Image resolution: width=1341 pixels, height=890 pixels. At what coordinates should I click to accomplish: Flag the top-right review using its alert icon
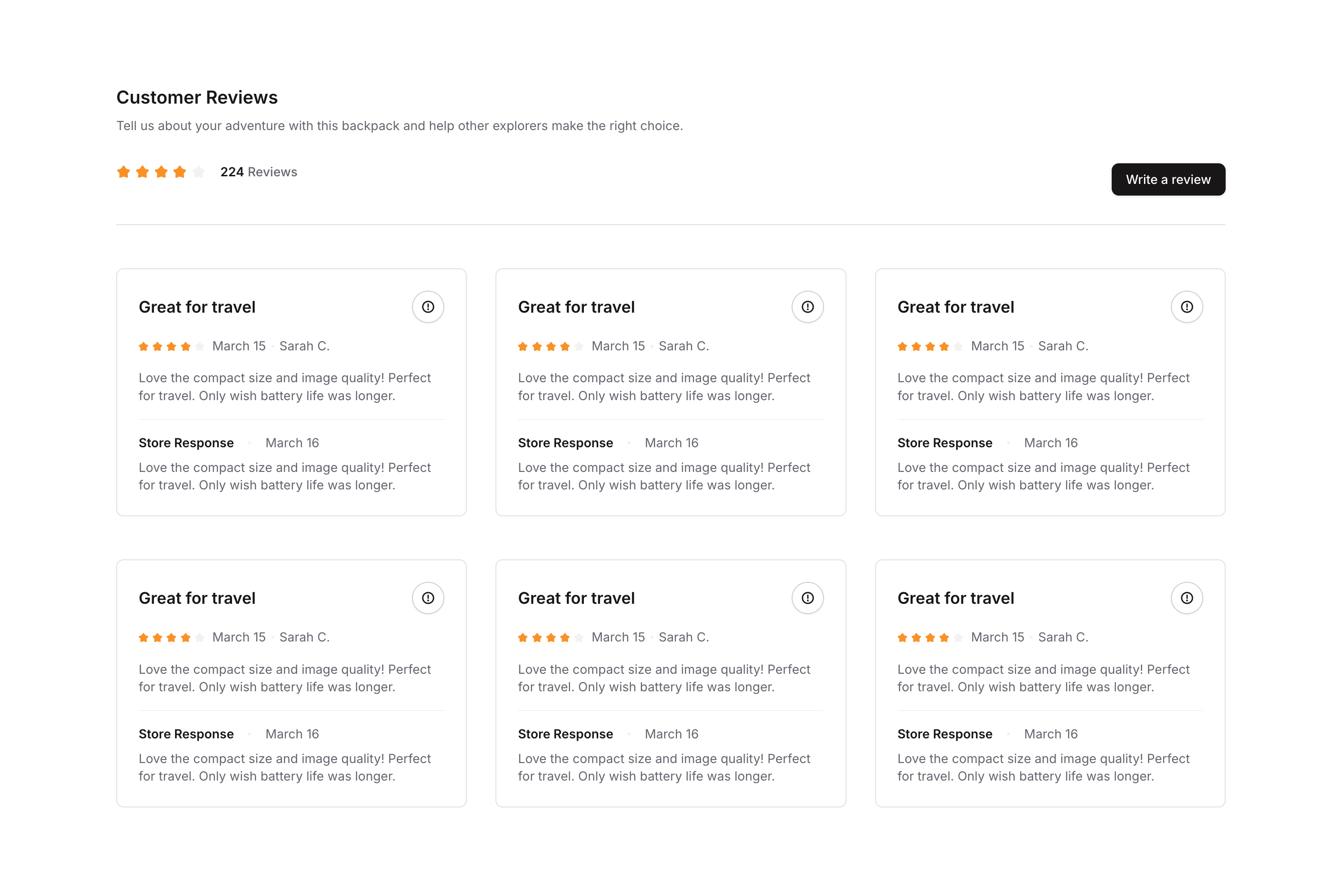click(1187, 307)
